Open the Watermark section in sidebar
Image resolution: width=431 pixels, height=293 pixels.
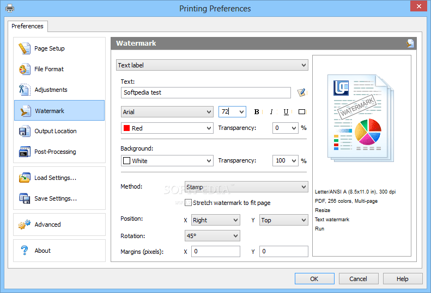59,111
